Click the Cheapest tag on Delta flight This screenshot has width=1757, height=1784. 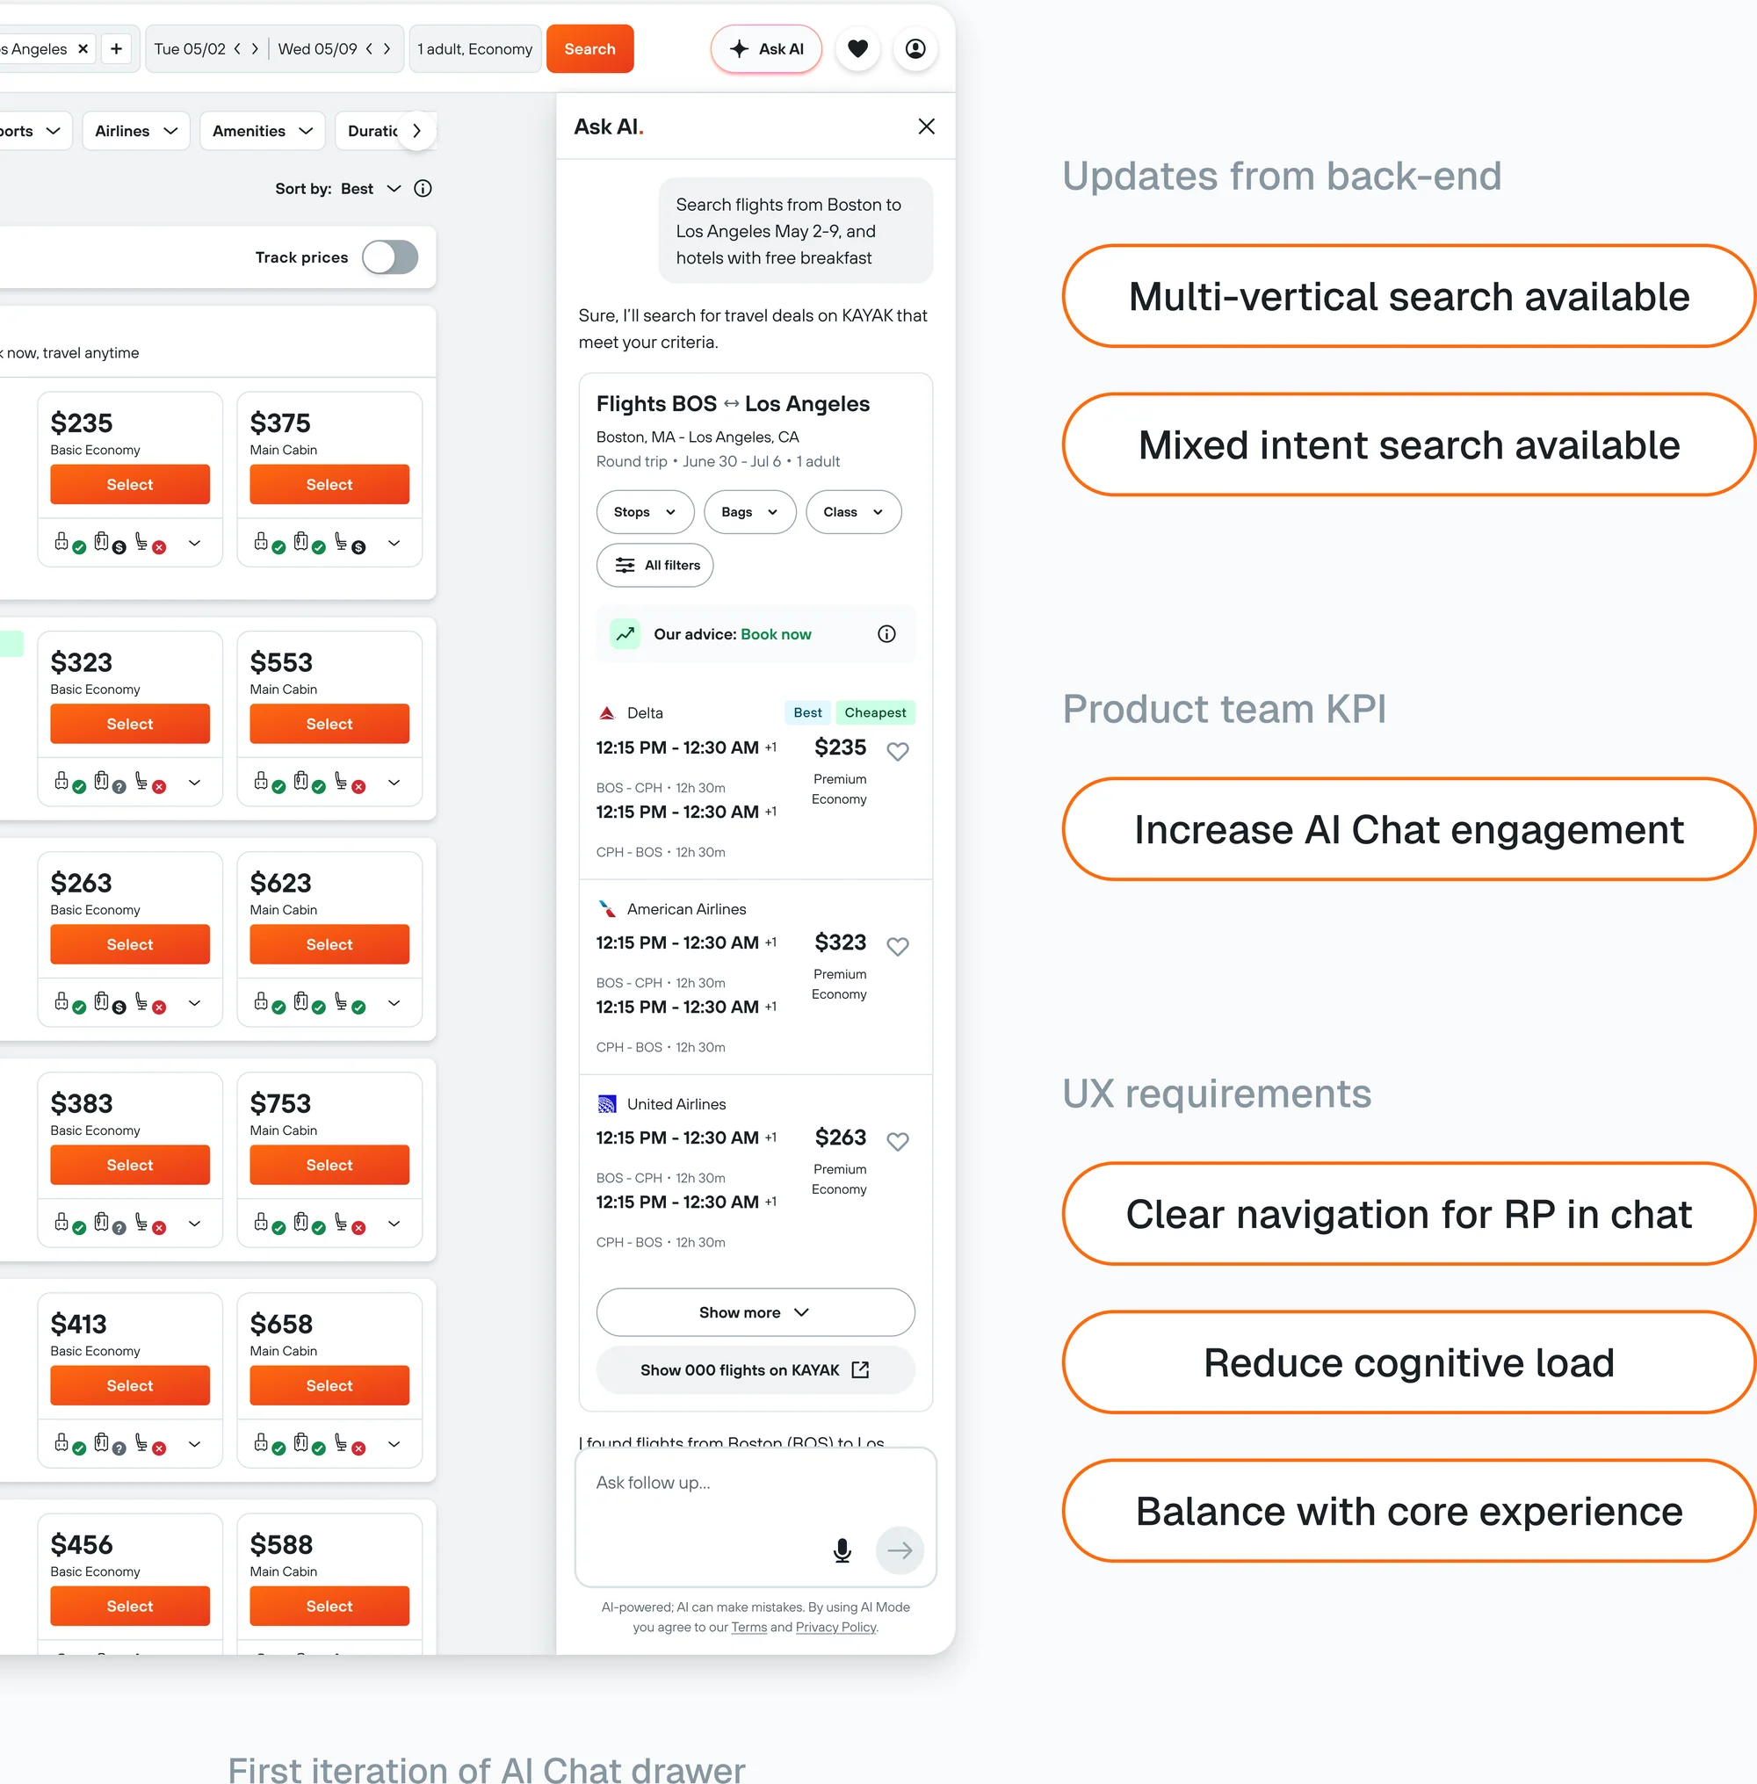pyautogui.click(x=875, y=712)
